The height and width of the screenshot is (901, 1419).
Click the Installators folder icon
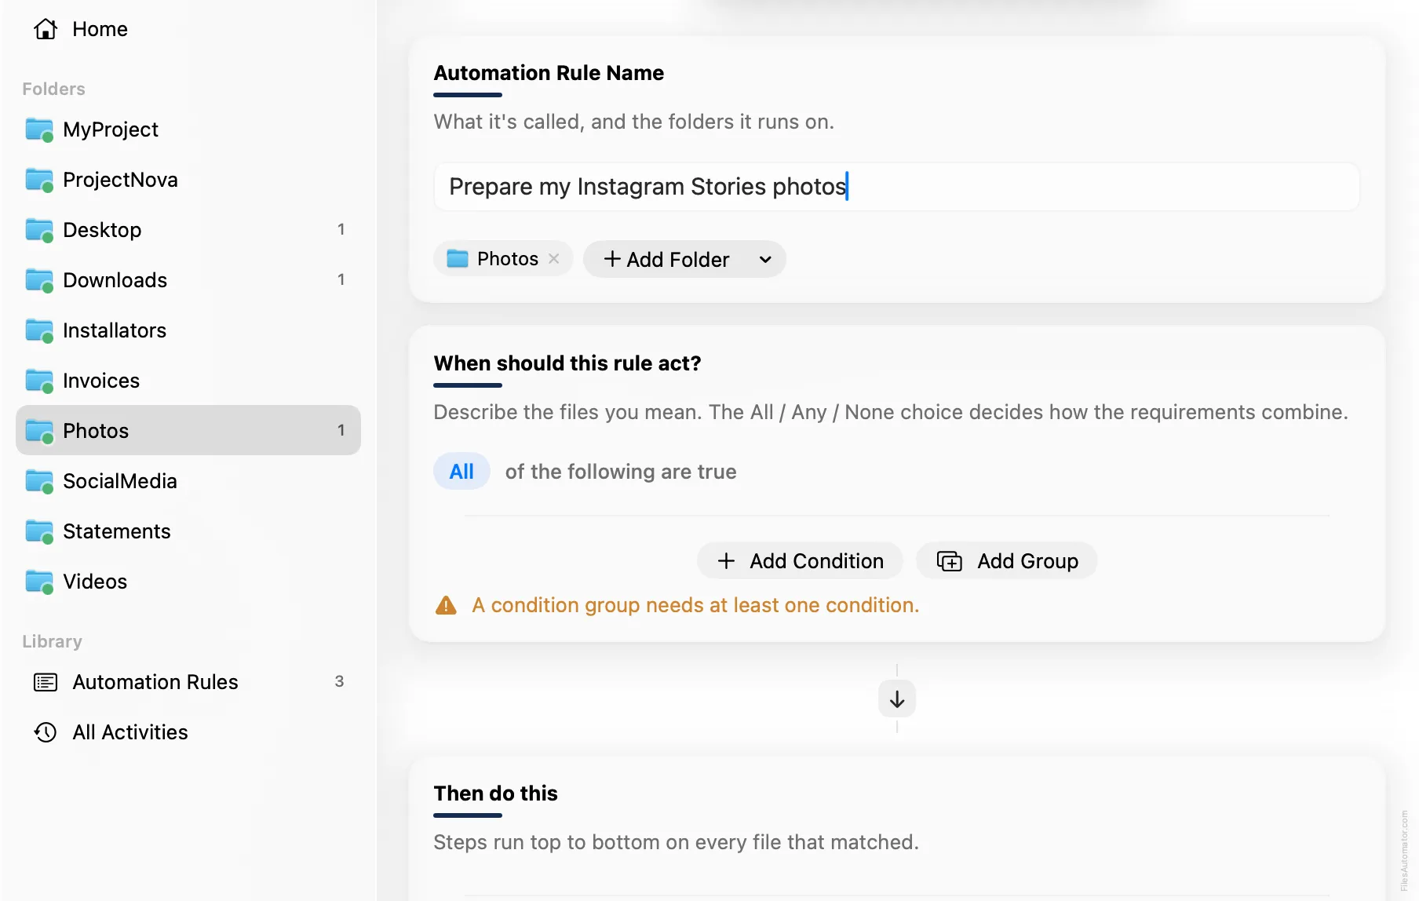(x=39, y=330)
